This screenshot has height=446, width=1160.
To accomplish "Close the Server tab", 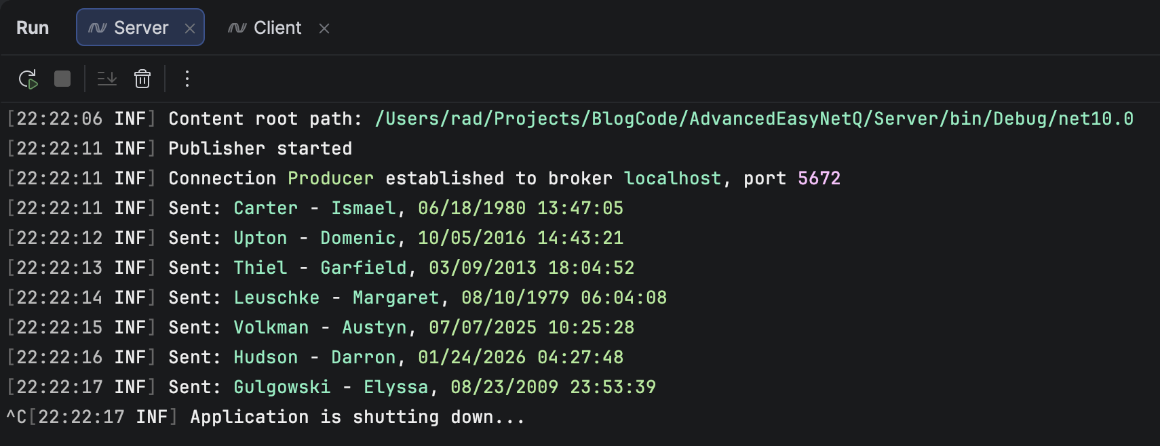I will pyautogui.click(x=191, y=27).
